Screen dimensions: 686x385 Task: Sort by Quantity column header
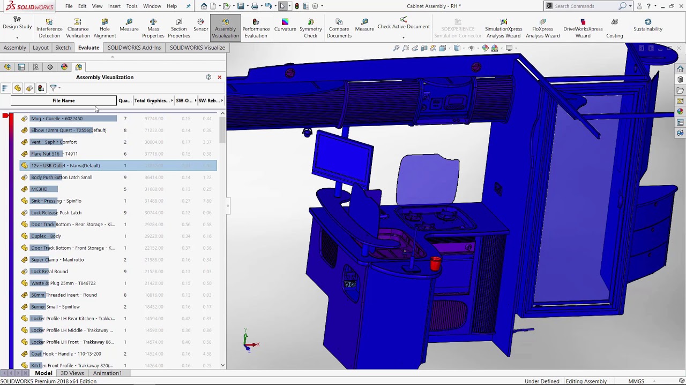point(124,101)
